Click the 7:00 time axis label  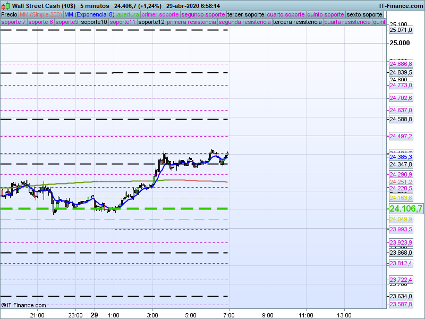pos(229,315)
